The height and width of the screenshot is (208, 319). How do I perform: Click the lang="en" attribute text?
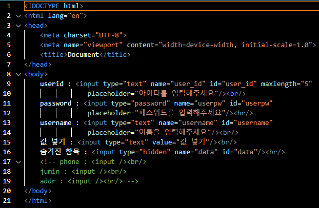66,16
